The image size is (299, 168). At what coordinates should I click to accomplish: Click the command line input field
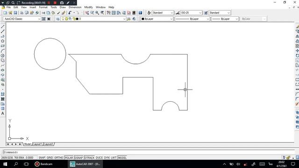pos(149,152)
